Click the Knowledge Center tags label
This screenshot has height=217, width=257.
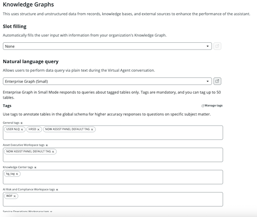pyautogui.click(x=18, y=167)
